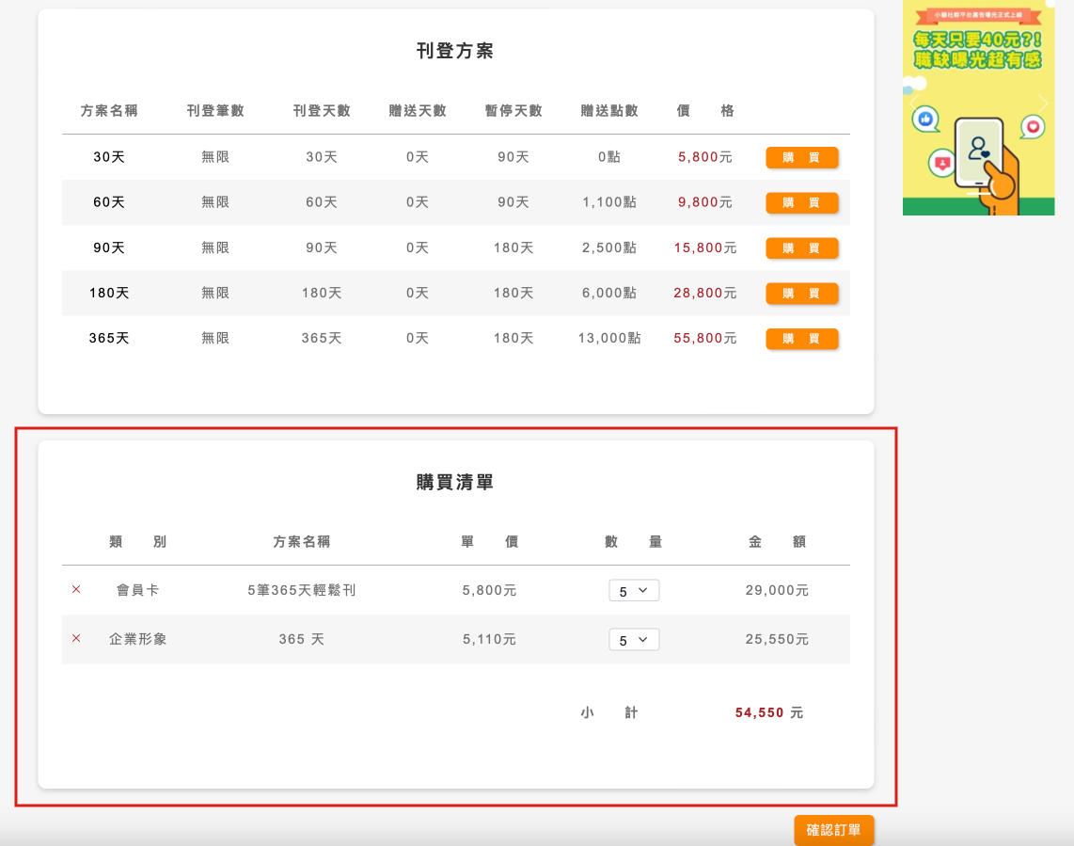Click the 購買清單 section heading
The height and width of the screenshot is (846, 1074).
[455, 483]
